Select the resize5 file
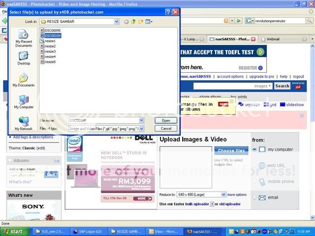Screen dimensions: 315x236 coord(48,62)
